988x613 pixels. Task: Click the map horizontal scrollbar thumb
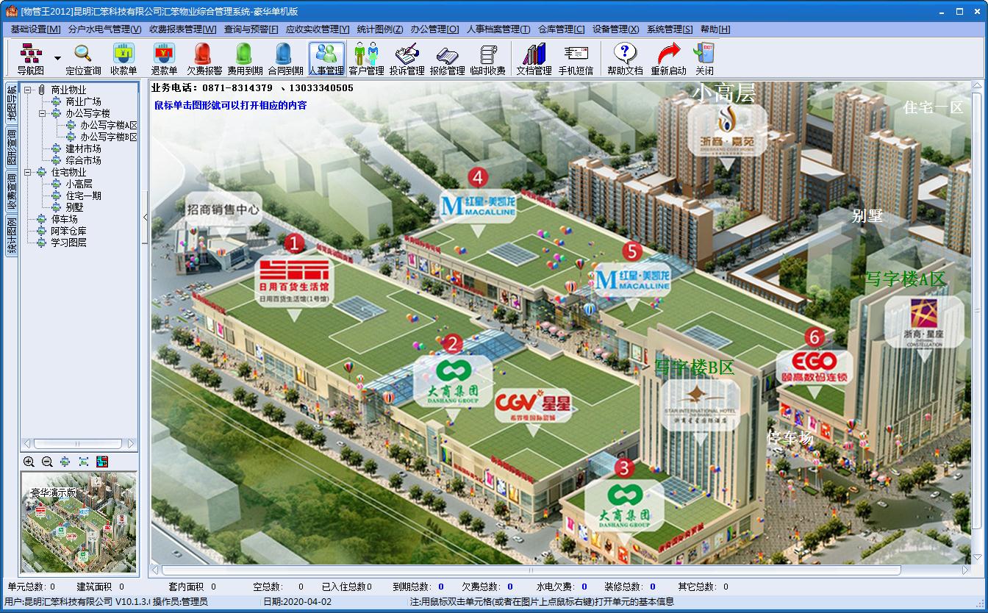click(x=531, y=570)
